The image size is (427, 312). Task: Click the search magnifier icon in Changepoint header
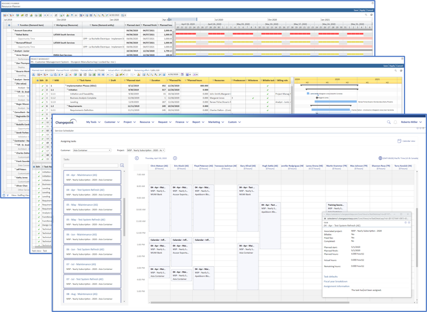(388, 122)
